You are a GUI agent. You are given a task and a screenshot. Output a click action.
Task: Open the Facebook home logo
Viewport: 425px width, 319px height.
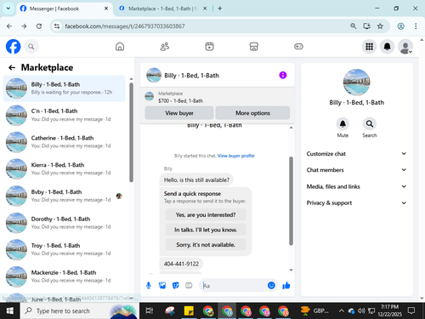pyautogui.click(x=13, y=47)
